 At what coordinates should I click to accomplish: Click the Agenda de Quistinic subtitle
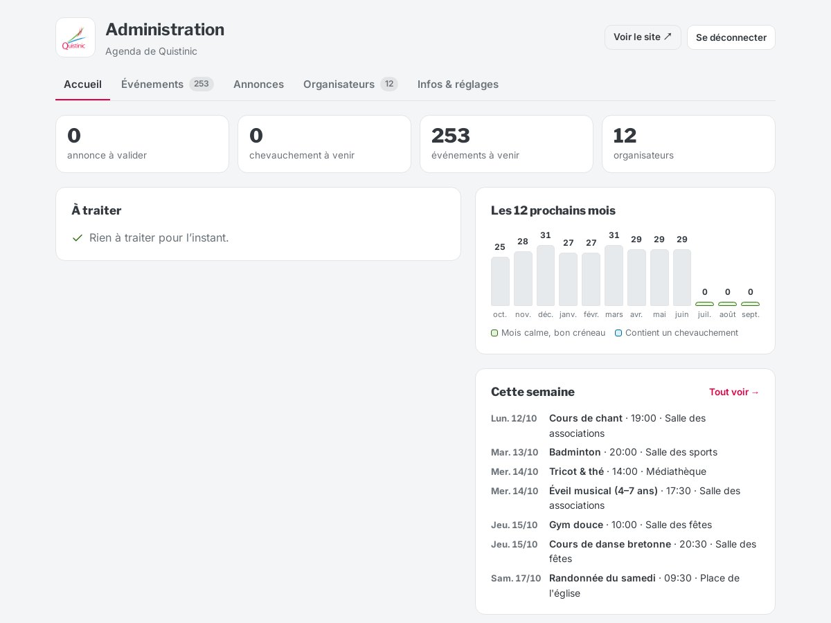(x=151, y=51)
